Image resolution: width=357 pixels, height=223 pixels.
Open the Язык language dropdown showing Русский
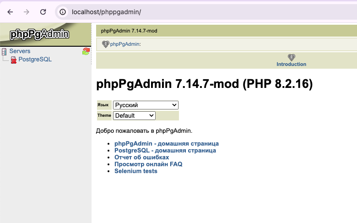(x=146, y=105)
